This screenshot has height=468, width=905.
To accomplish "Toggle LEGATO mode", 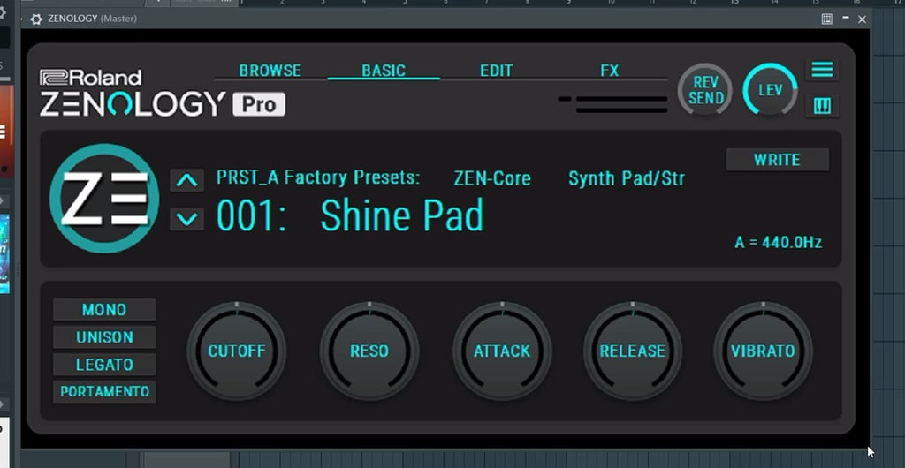I will 104,365.
